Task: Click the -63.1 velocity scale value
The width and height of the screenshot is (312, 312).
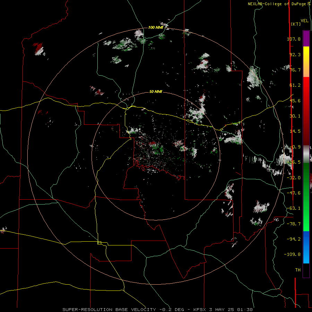Action: coord(294,208)
